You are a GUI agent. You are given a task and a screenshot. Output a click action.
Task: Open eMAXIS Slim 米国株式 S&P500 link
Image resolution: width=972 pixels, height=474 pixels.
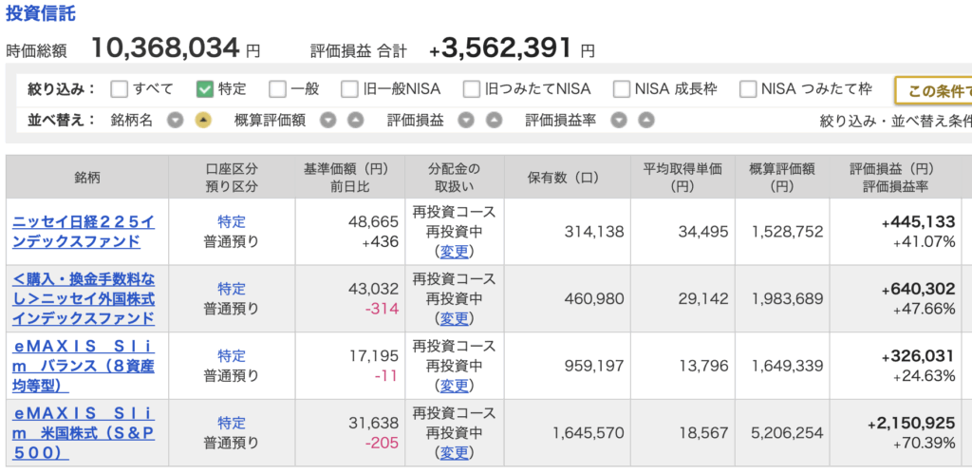coord(84,432)
